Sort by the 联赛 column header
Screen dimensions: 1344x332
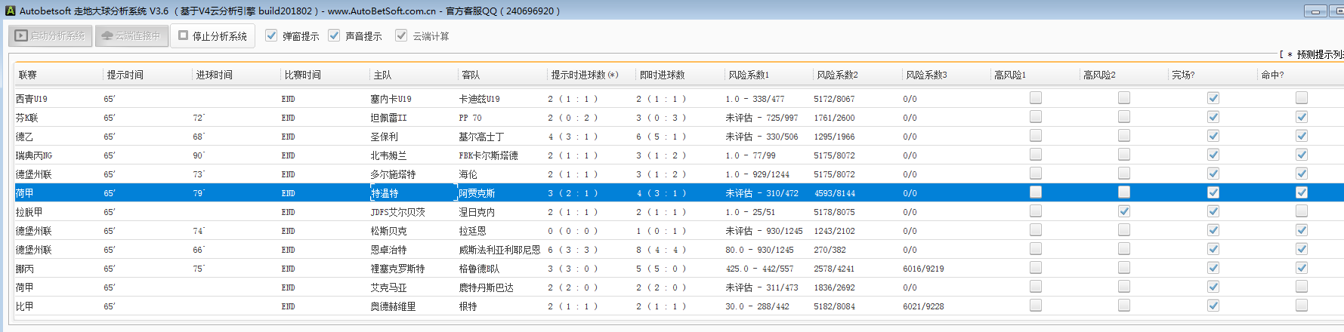[28, 75]
